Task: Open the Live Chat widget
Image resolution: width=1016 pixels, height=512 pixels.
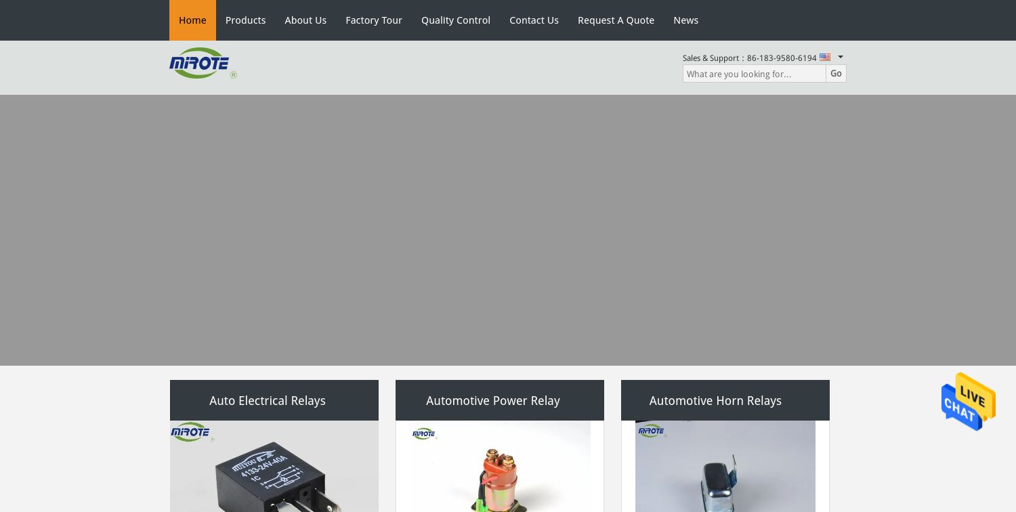Action: (968, 402)
